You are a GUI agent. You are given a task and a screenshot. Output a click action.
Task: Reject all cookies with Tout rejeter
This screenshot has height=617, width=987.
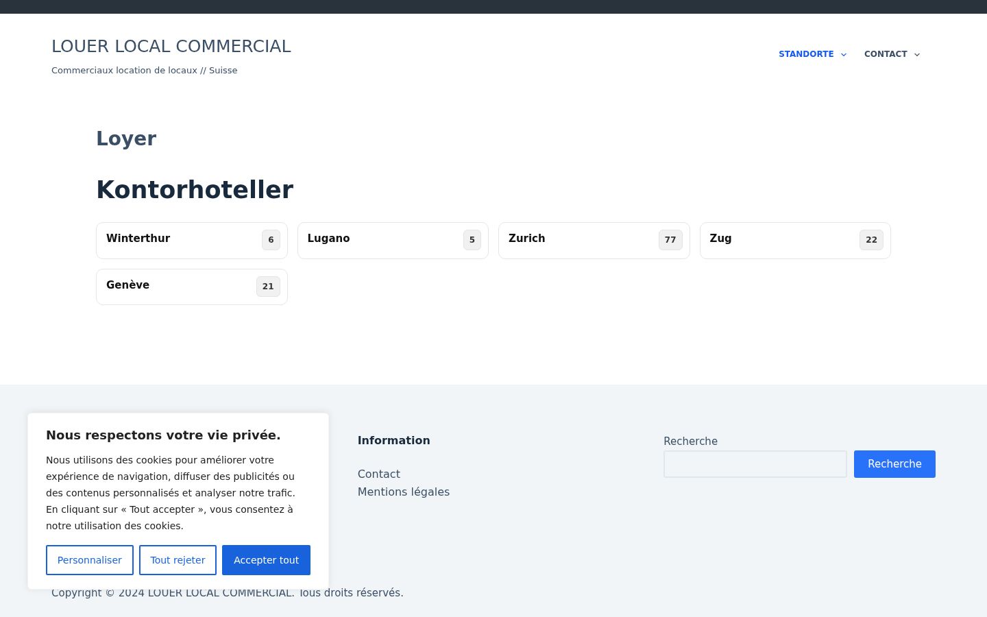coord(178,560)
